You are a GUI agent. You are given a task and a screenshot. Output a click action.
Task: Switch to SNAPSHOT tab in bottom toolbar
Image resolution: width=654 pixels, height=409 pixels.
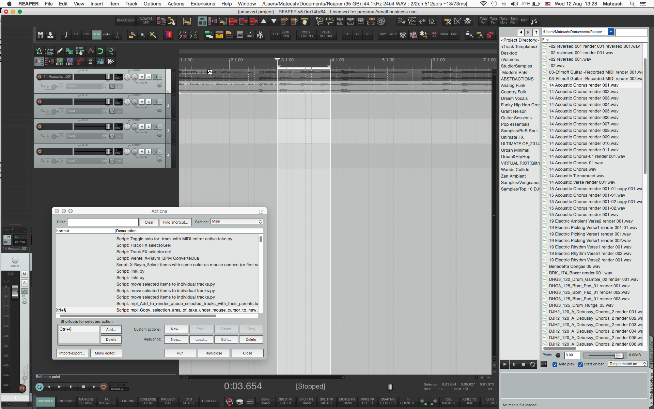click(66, 402)
